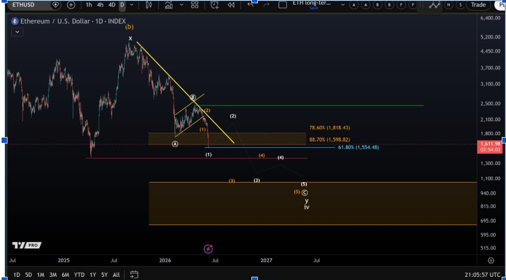Open chart settings gear at bottom right

(491, 260)
